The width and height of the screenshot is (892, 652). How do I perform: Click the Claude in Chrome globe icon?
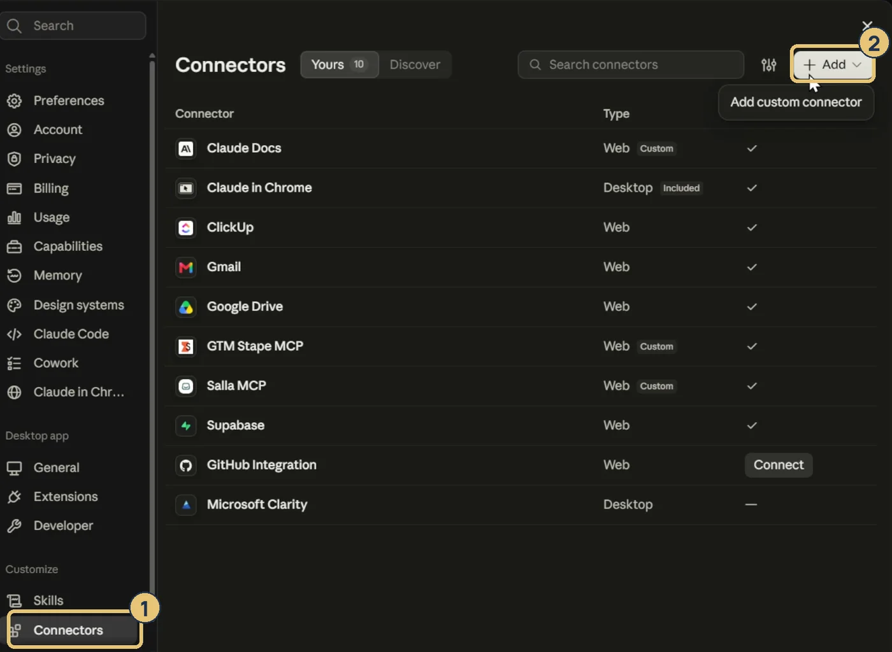click(14, 392)
